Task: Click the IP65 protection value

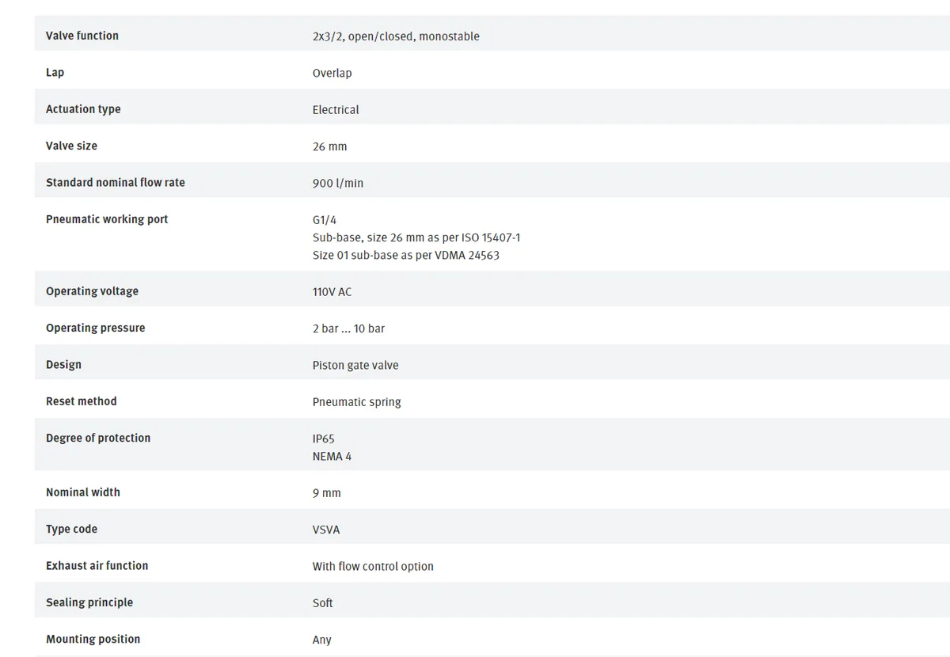Action: [x=324, y=439]
